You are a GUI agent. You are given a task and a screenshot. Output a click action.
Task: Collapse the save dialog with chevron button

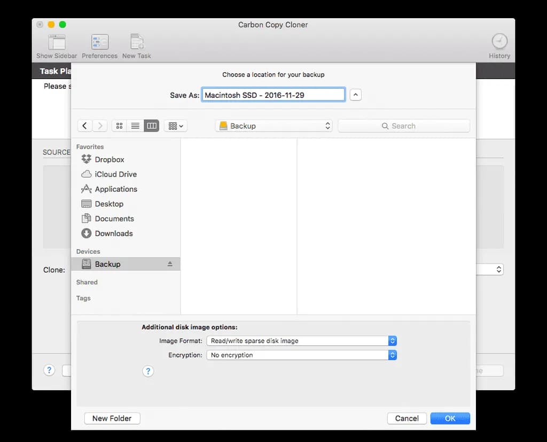click(356, 95)
